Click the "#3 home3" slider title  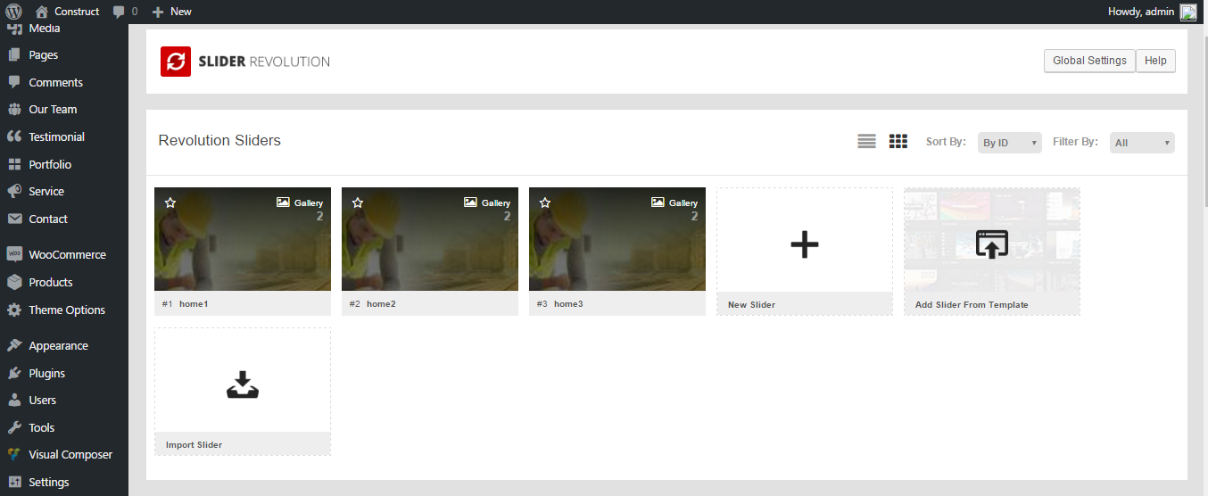(559, 304)
